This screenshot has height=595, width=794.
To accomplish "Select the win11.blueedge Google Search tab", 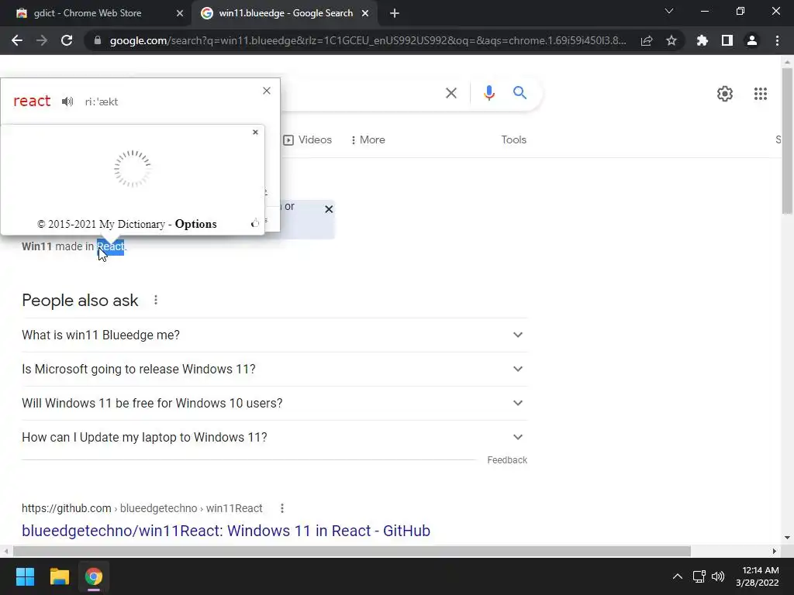I will pos(285,13).
